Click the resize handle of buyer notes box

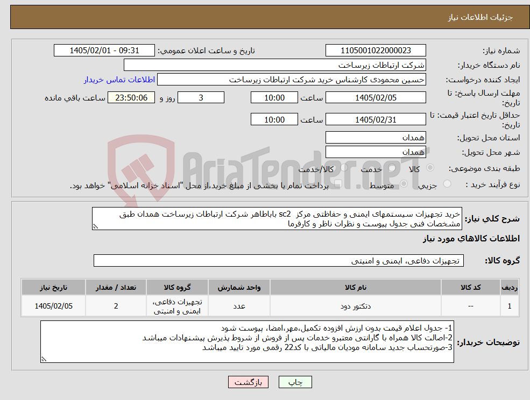point(44,360)
